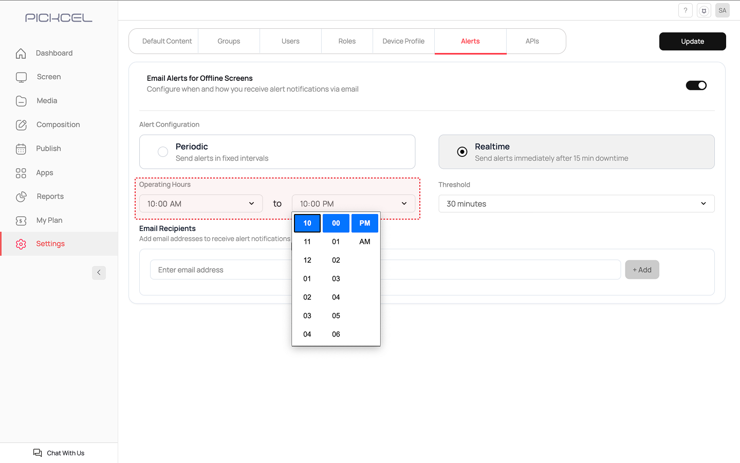This screenshot has width=740, height=463.
Task: Click the Publish calendar icon
Action: (21, 149)
